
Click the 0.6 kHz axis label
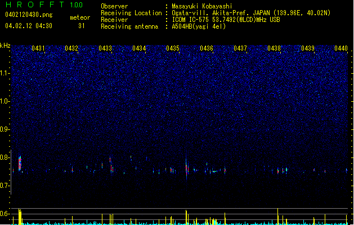[5, 214]
